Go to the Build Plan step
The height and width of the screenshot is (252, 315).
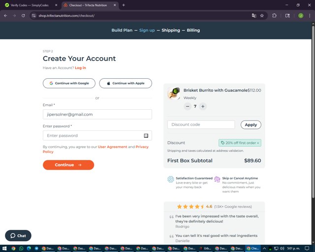coord(122,30)
